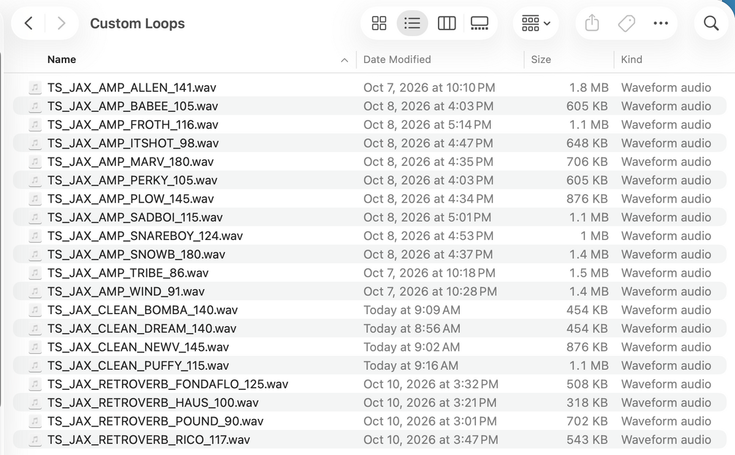Select file name TS_JAX_CLEAN_PUFFY_115.wav
The height and width of the screenshot is (455, 735).
click(x=138, y=366)
